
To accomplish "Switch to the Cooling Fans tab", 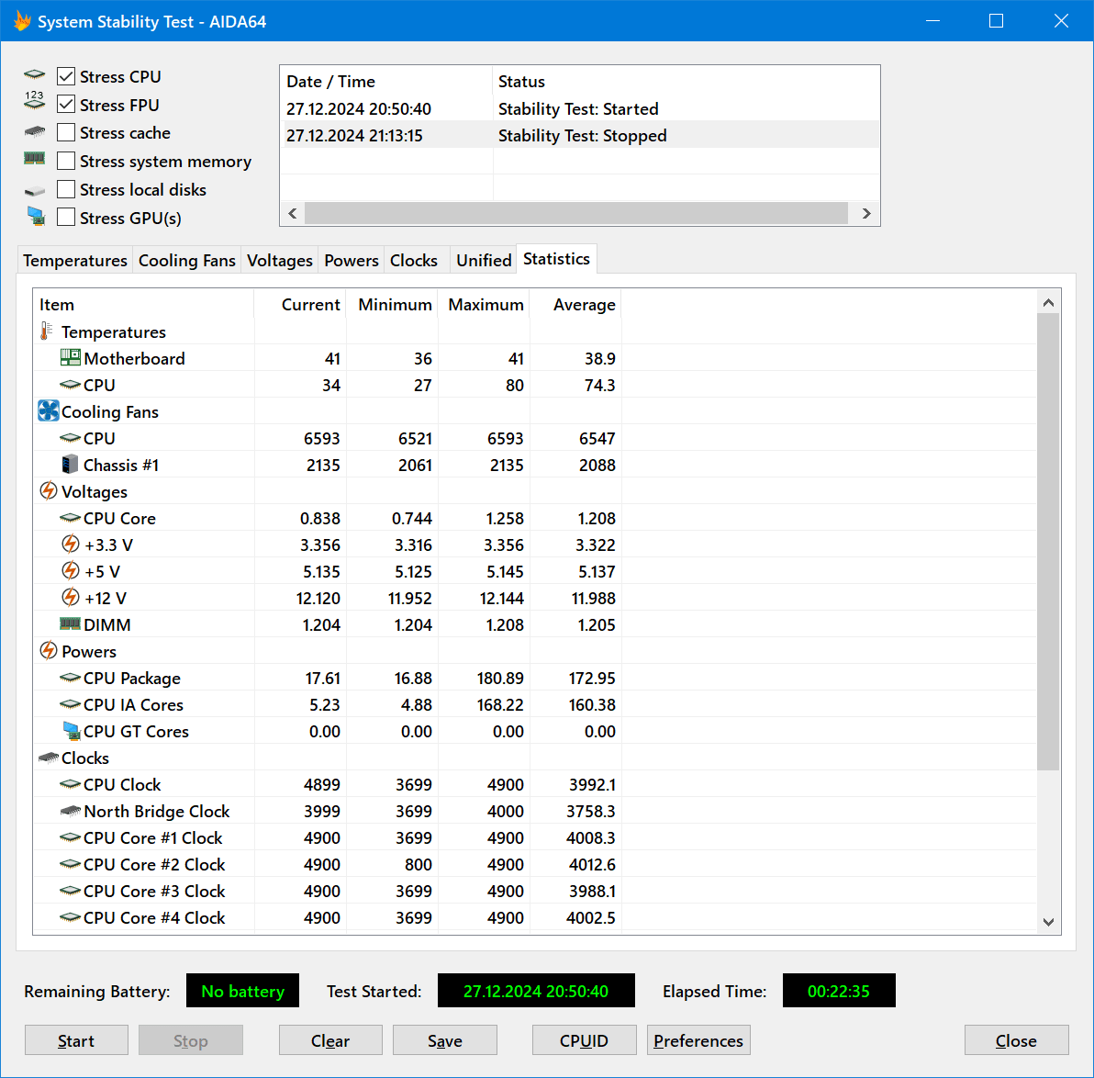I will click(x=186, y=261).
